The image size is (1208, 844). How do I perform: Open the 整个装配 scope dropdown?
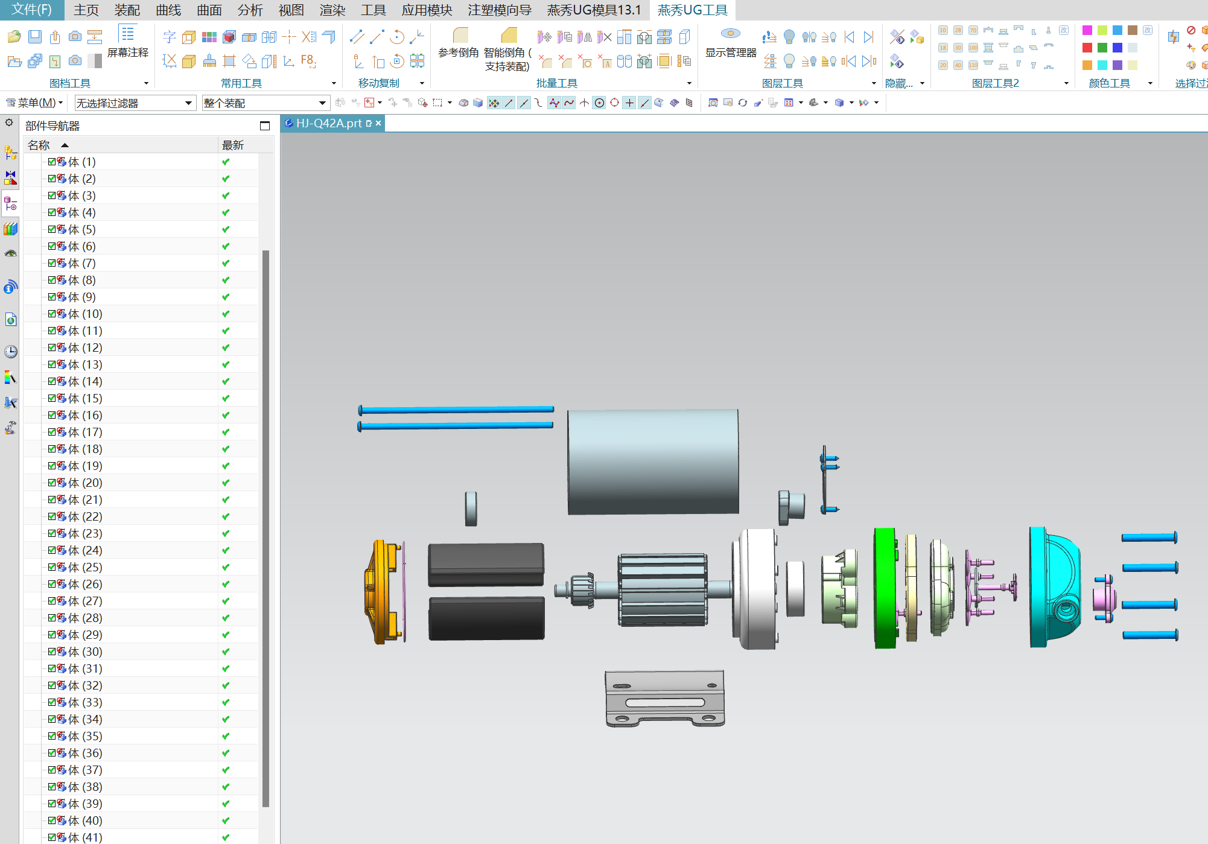tap(265, 103)
